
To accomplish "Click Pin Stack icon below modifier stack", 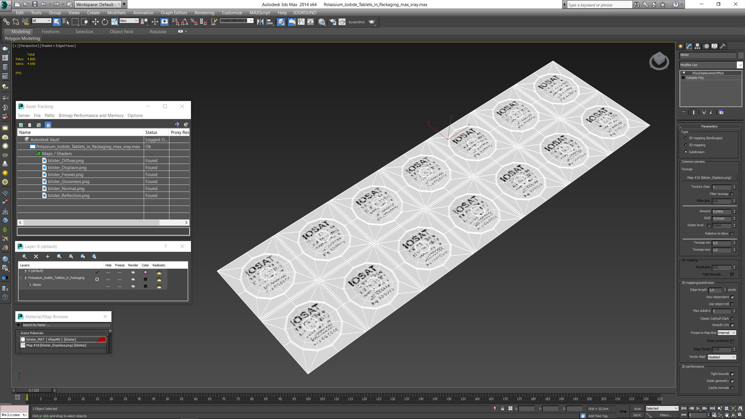I will (684, 113).
